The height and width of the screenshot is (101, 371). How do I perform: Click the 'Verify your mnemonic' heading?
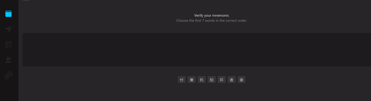212,15
